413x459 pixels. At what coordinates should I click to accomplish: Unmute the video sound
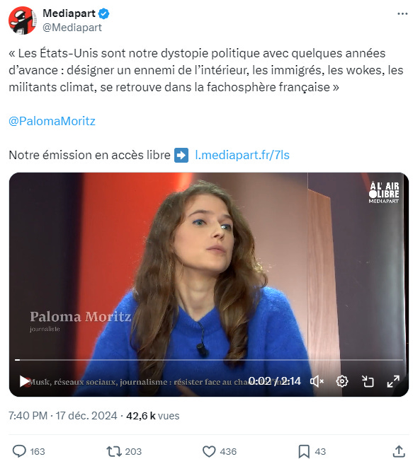[x=317, y=381]
